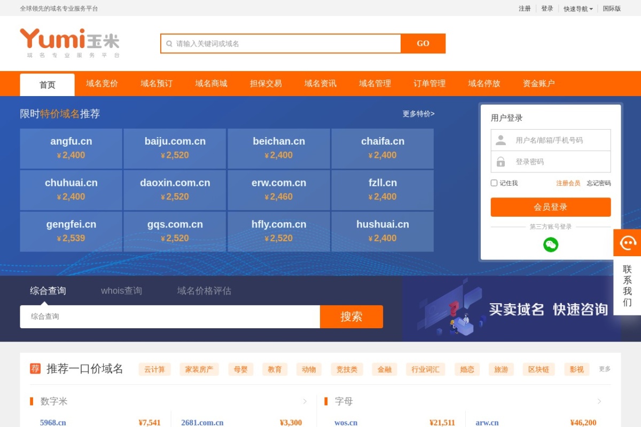Click the 母婴 category tag
641x427 pixels.
tap(241, 369)
